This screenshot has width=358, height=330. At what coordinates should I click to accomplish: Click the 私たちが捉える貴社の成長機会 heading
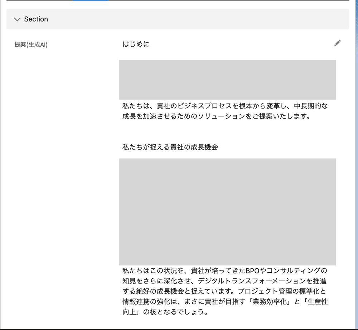170,147
